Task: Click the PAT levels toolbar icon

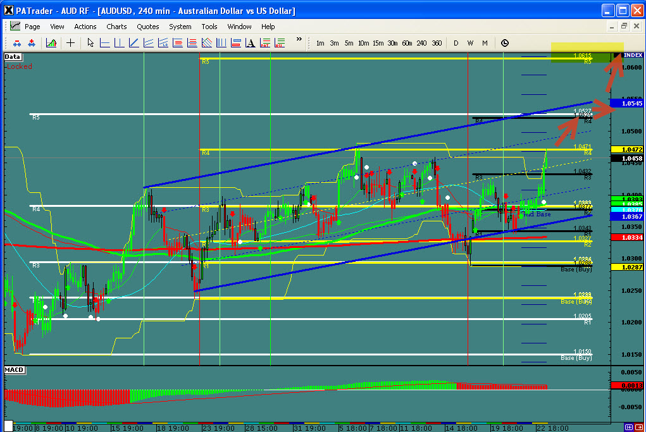Action: click(x=265, y=43)
